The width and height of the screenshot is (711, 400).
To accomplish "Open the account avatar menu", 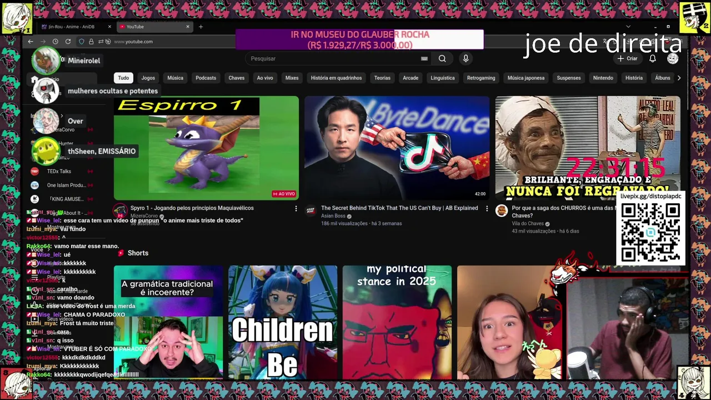I will [x=673, y=58].
